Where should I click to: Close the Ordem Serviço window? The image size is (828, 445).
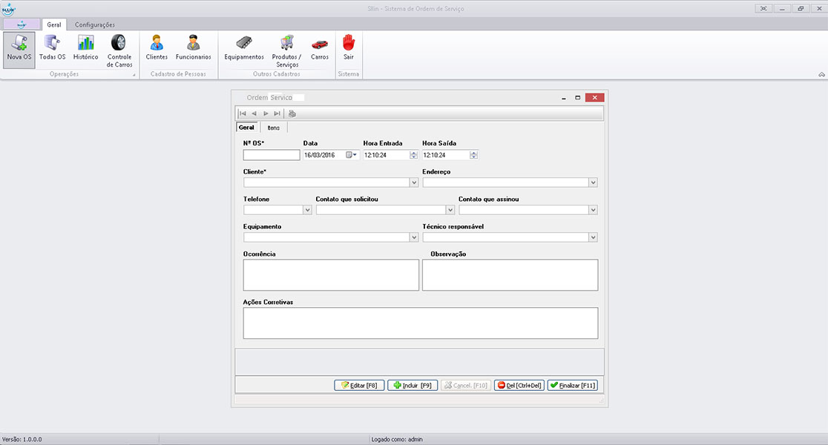coord(594,98)
